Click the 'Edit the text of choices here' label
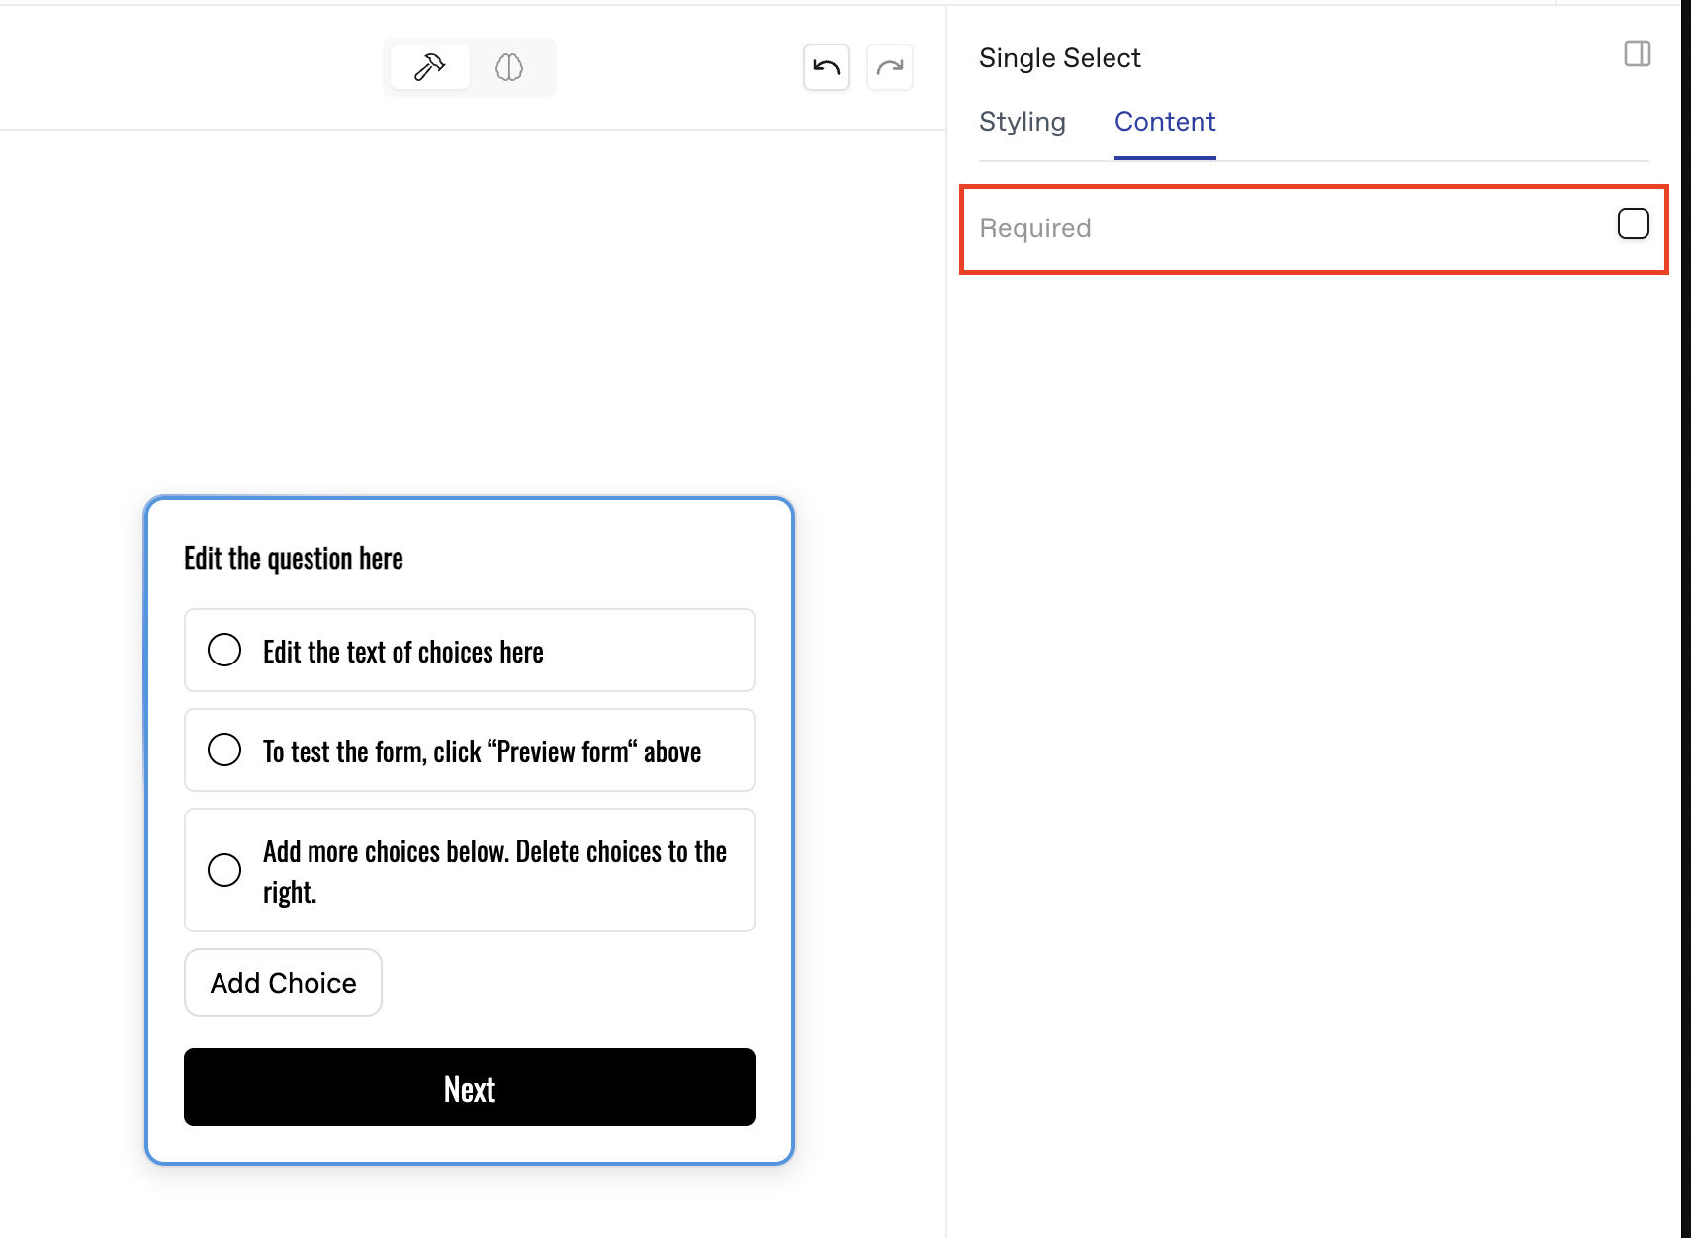Screen dimensions: 1691x1238 click(x=403, y=653)
